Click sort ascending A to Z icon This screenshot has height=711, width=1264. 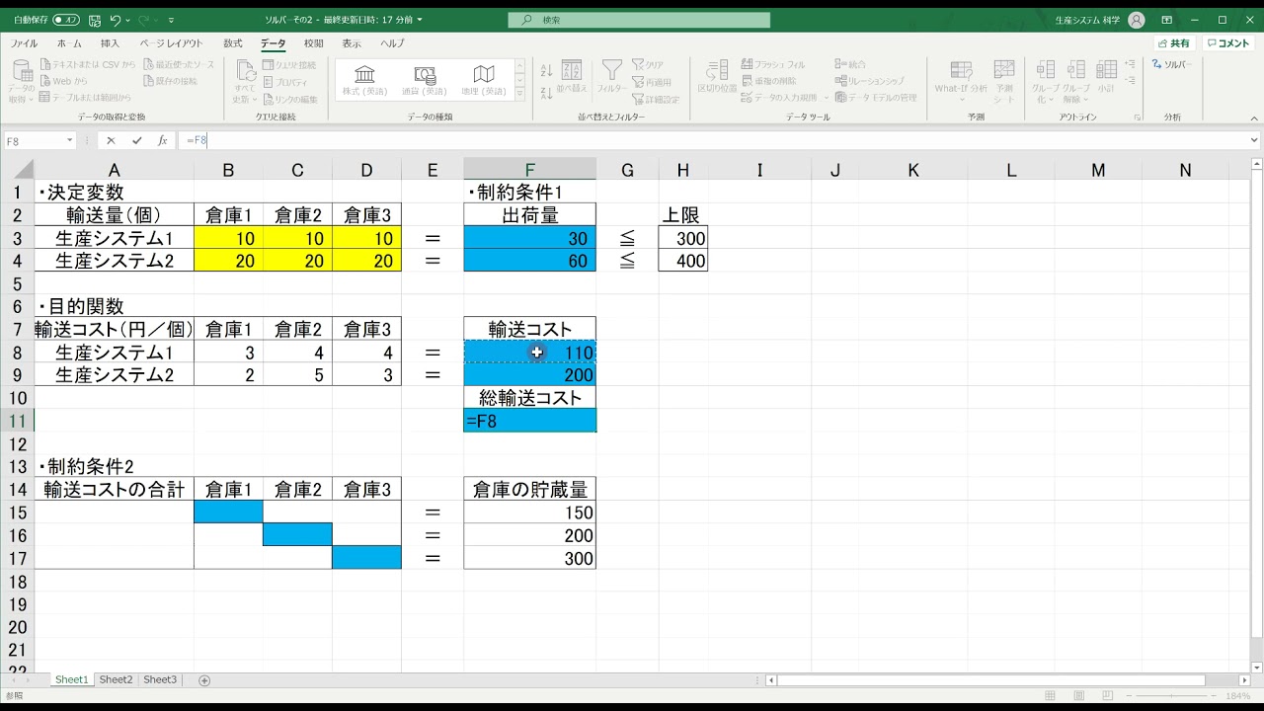pos(546,70)
